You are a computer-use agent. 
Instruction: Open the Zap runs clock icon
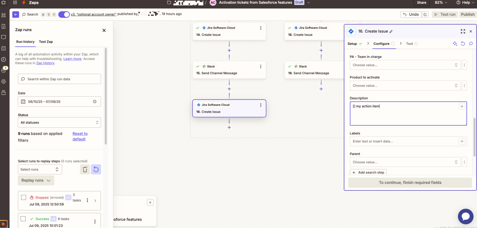pyautogui.click(x=4, y=59)
